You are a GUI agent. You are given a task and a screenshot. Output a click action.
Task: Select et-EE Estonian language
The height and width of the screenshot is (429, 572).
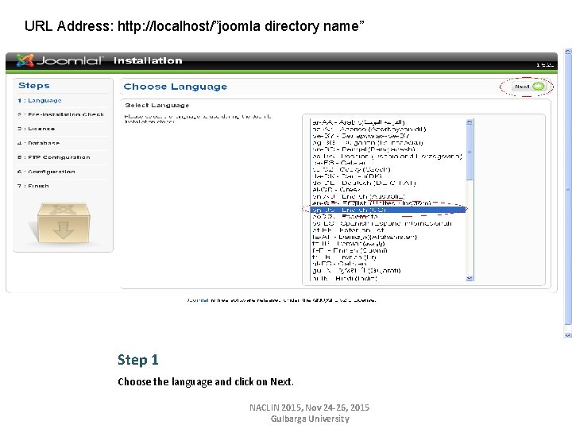349,230
